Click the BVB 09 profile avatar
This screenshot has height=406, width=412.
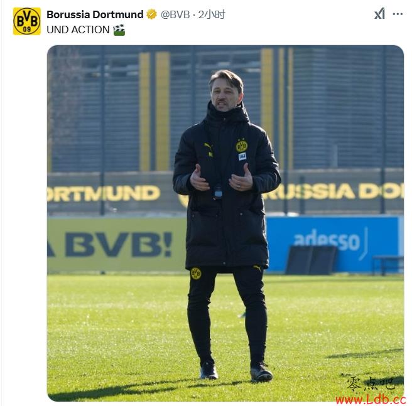27,21
